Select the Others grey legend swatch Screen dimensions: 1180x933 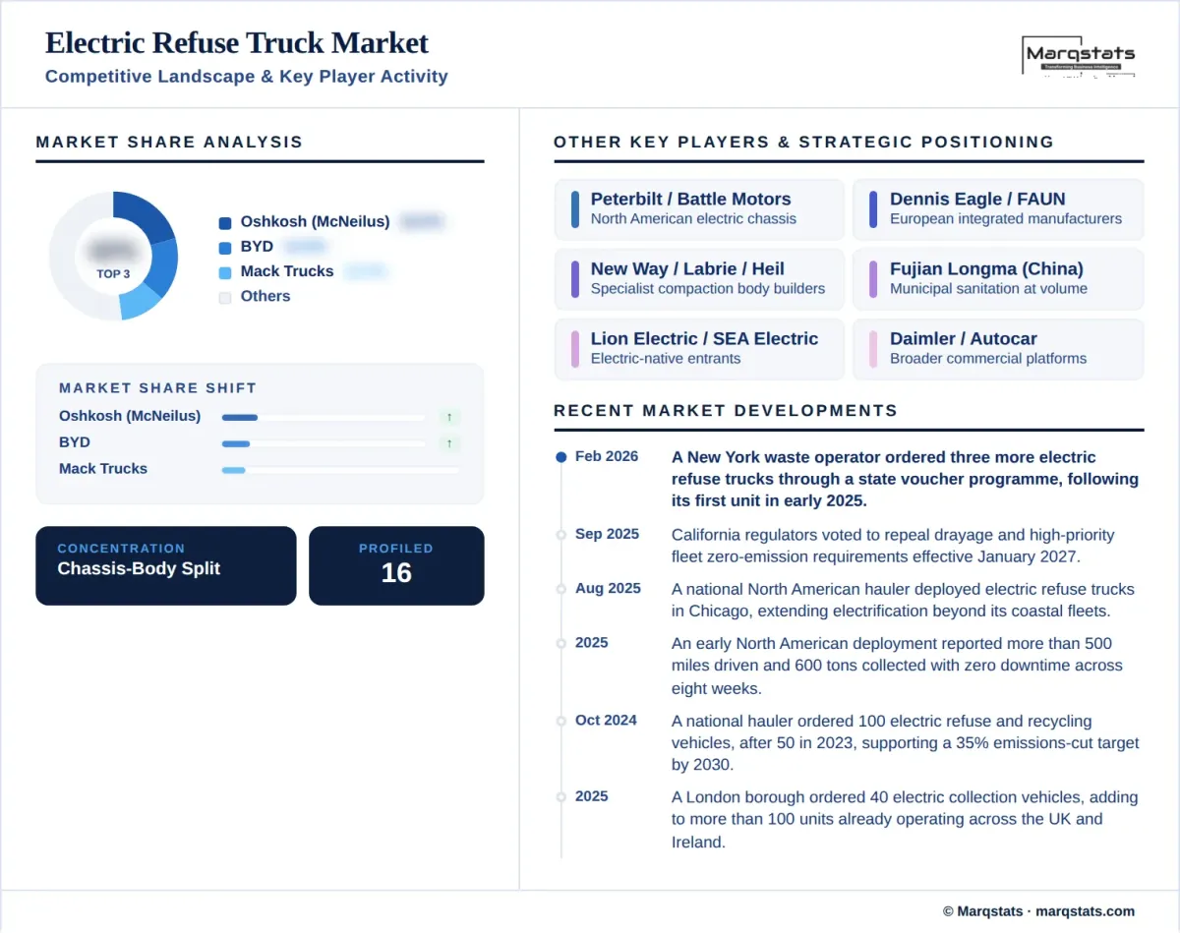pyautogui.click(x=225, y=297)
